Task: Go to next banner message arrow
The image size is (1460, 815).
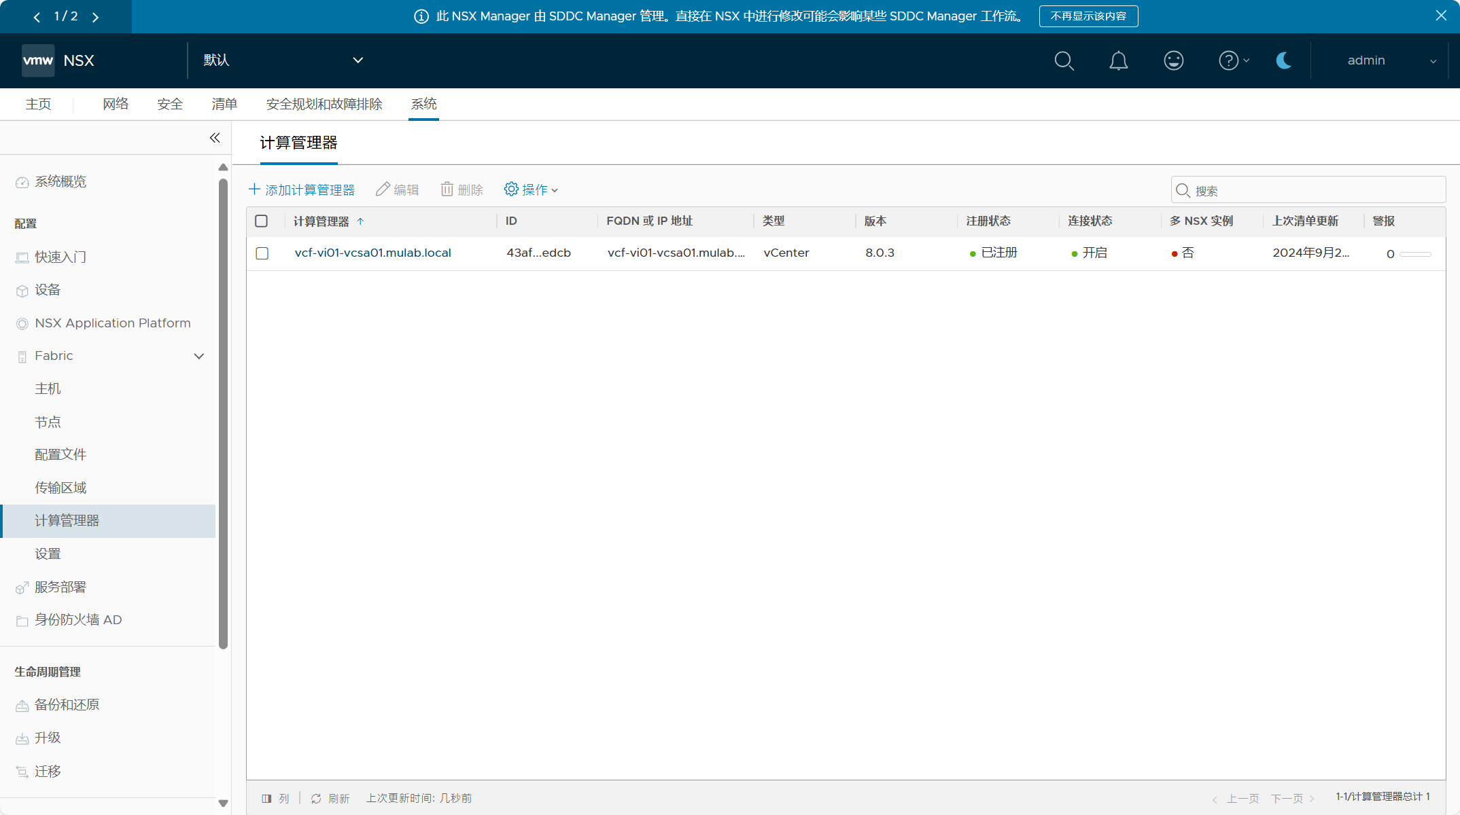Action: click(95, 17)
